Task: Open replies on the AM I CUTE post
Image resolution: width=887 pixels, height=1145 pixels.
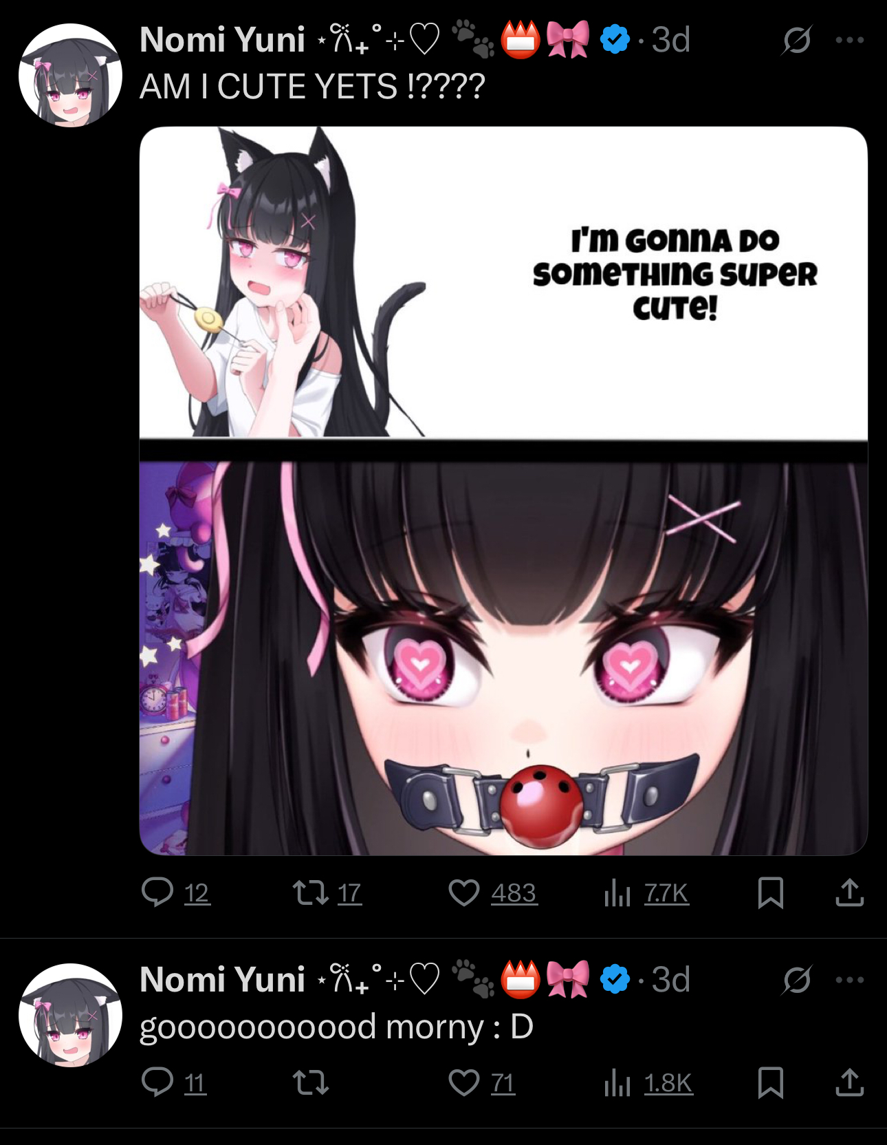Action: pos(175,892)
